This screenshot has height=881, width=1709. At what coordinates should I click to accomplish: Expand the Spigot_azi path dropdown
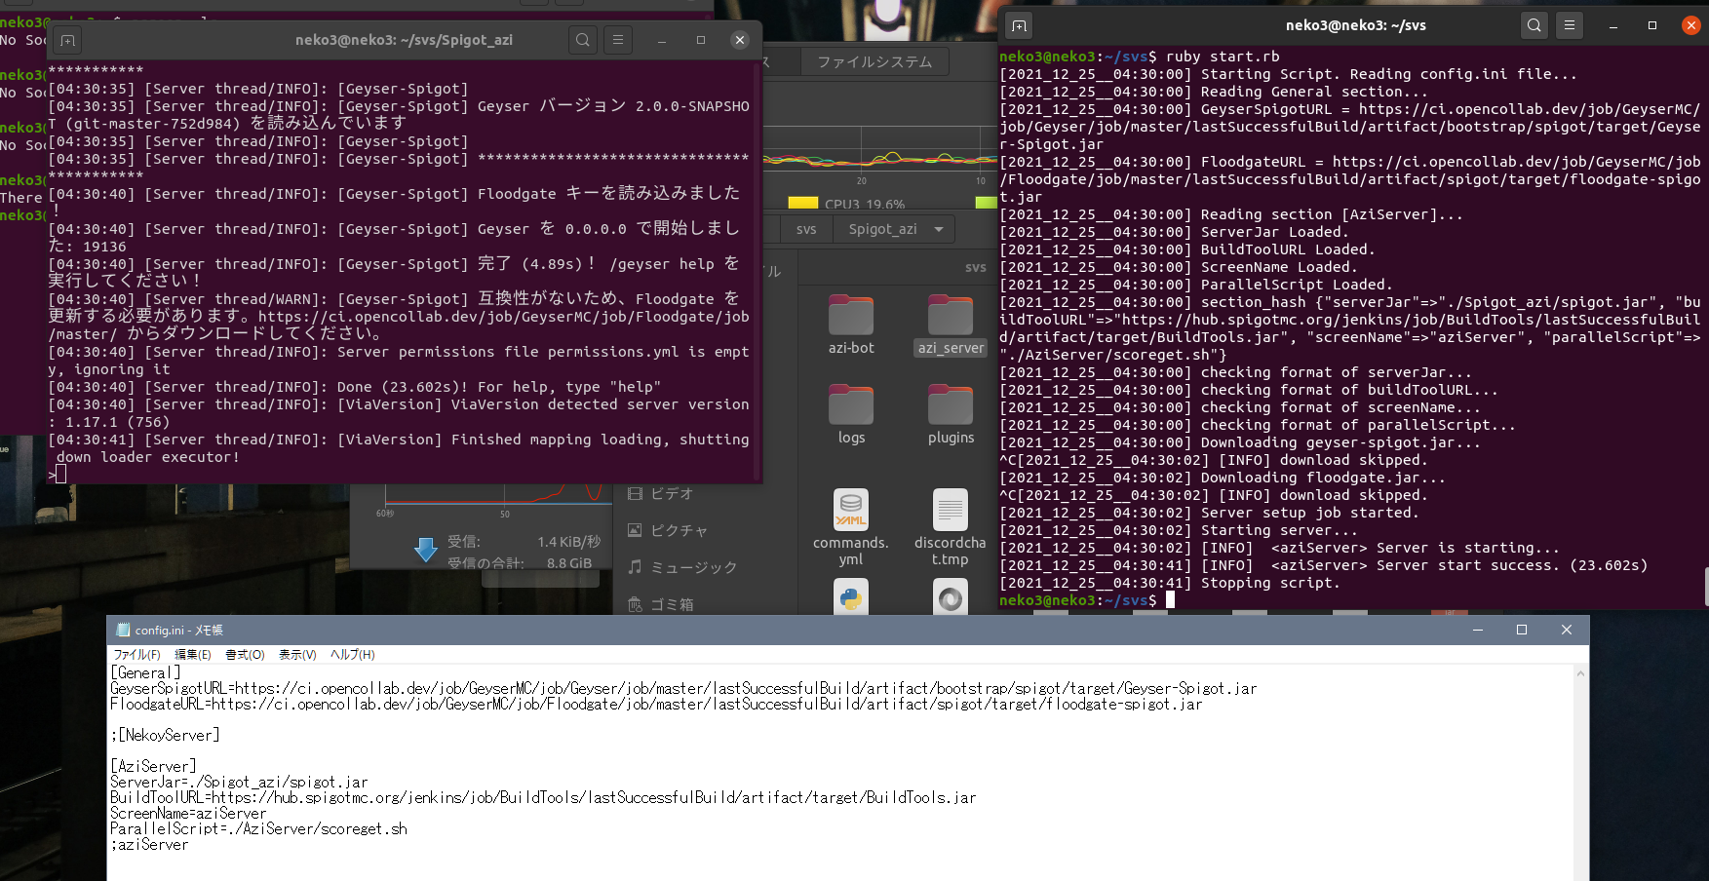point(939,229)
